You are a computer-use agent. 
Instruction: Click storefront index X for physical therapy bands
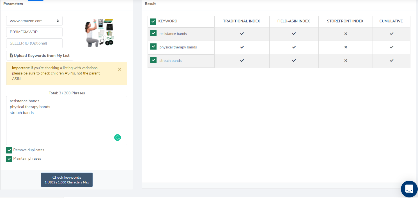point(346,47)
